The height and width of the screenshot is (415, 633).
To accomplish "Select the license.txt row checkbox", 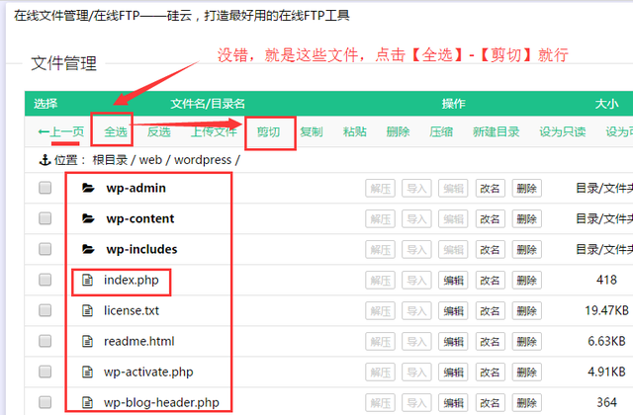I will [x=45, y=310].
